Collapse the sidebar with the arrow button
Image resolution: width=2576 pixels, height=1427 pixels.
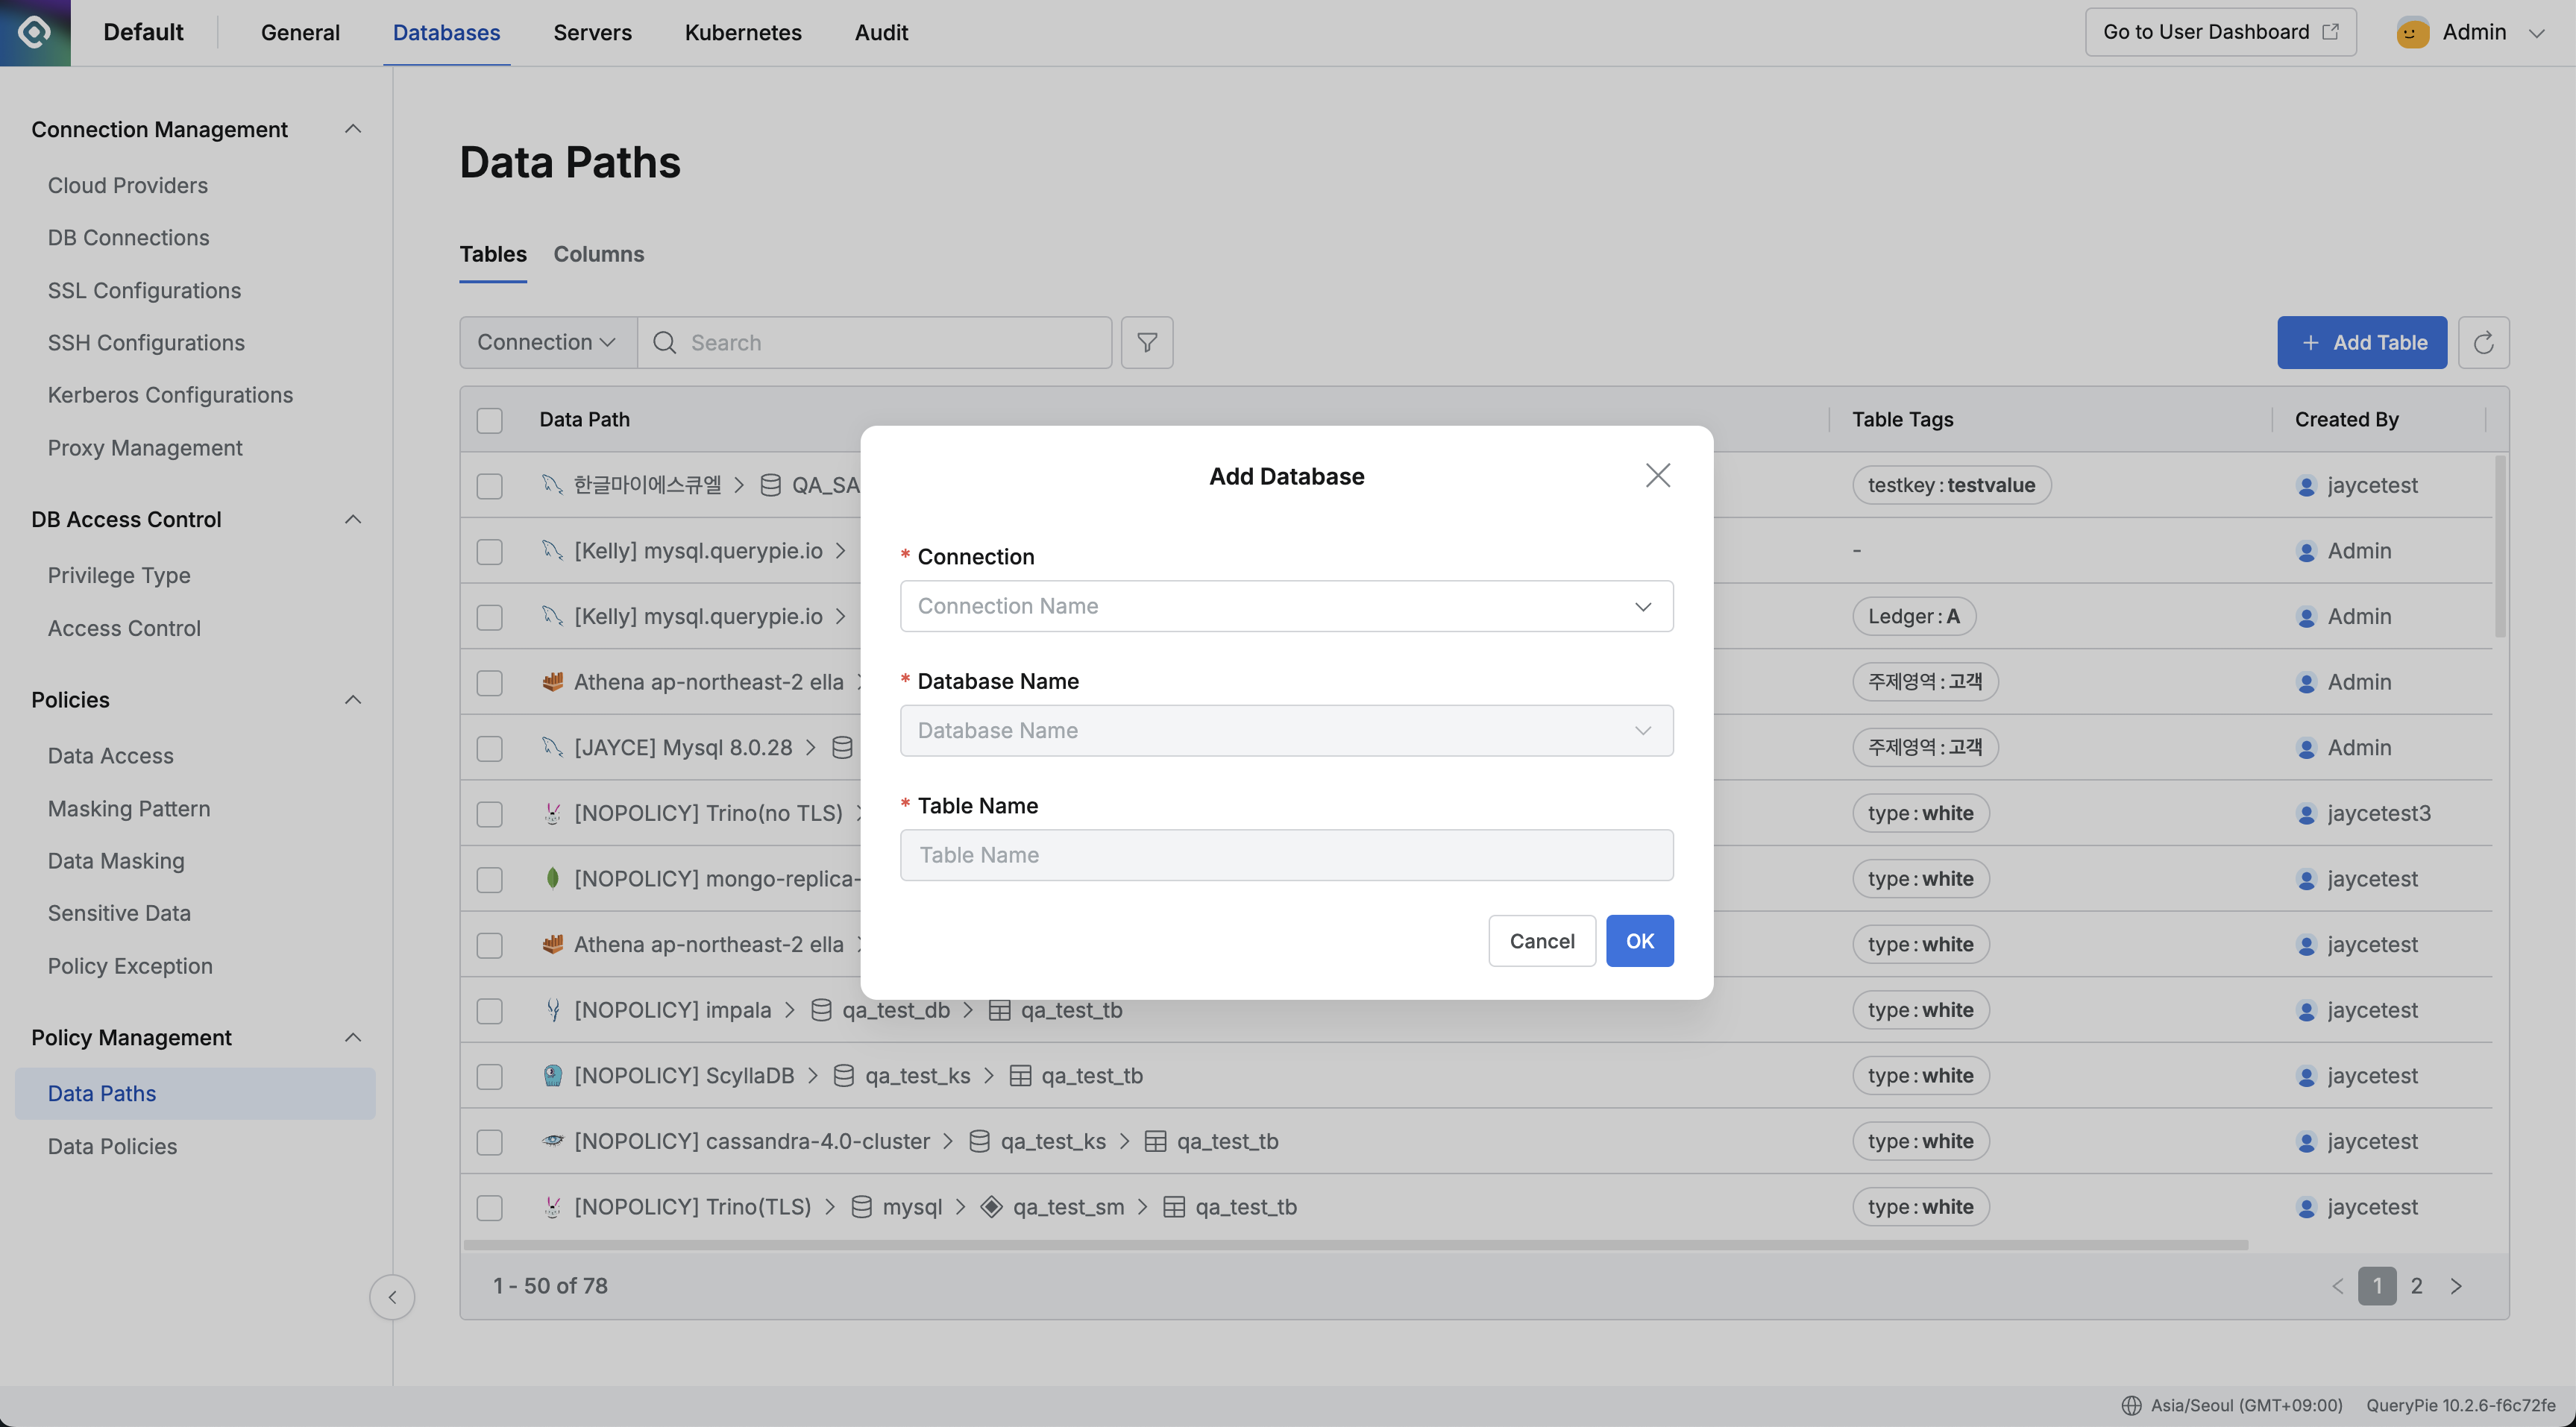pyautogui.click(x=392, y=1297)
